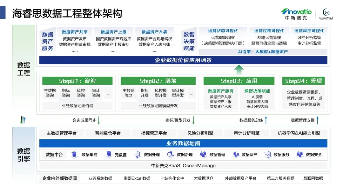Open the 审计分析引擎 box
This screenshot has height=193, width=343.
coord(247,133)
